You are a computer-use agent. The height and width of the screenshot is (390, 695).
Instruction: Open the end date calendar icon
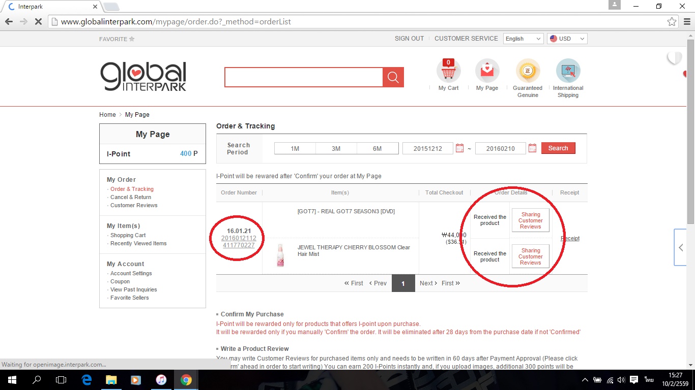pos(532,148)
